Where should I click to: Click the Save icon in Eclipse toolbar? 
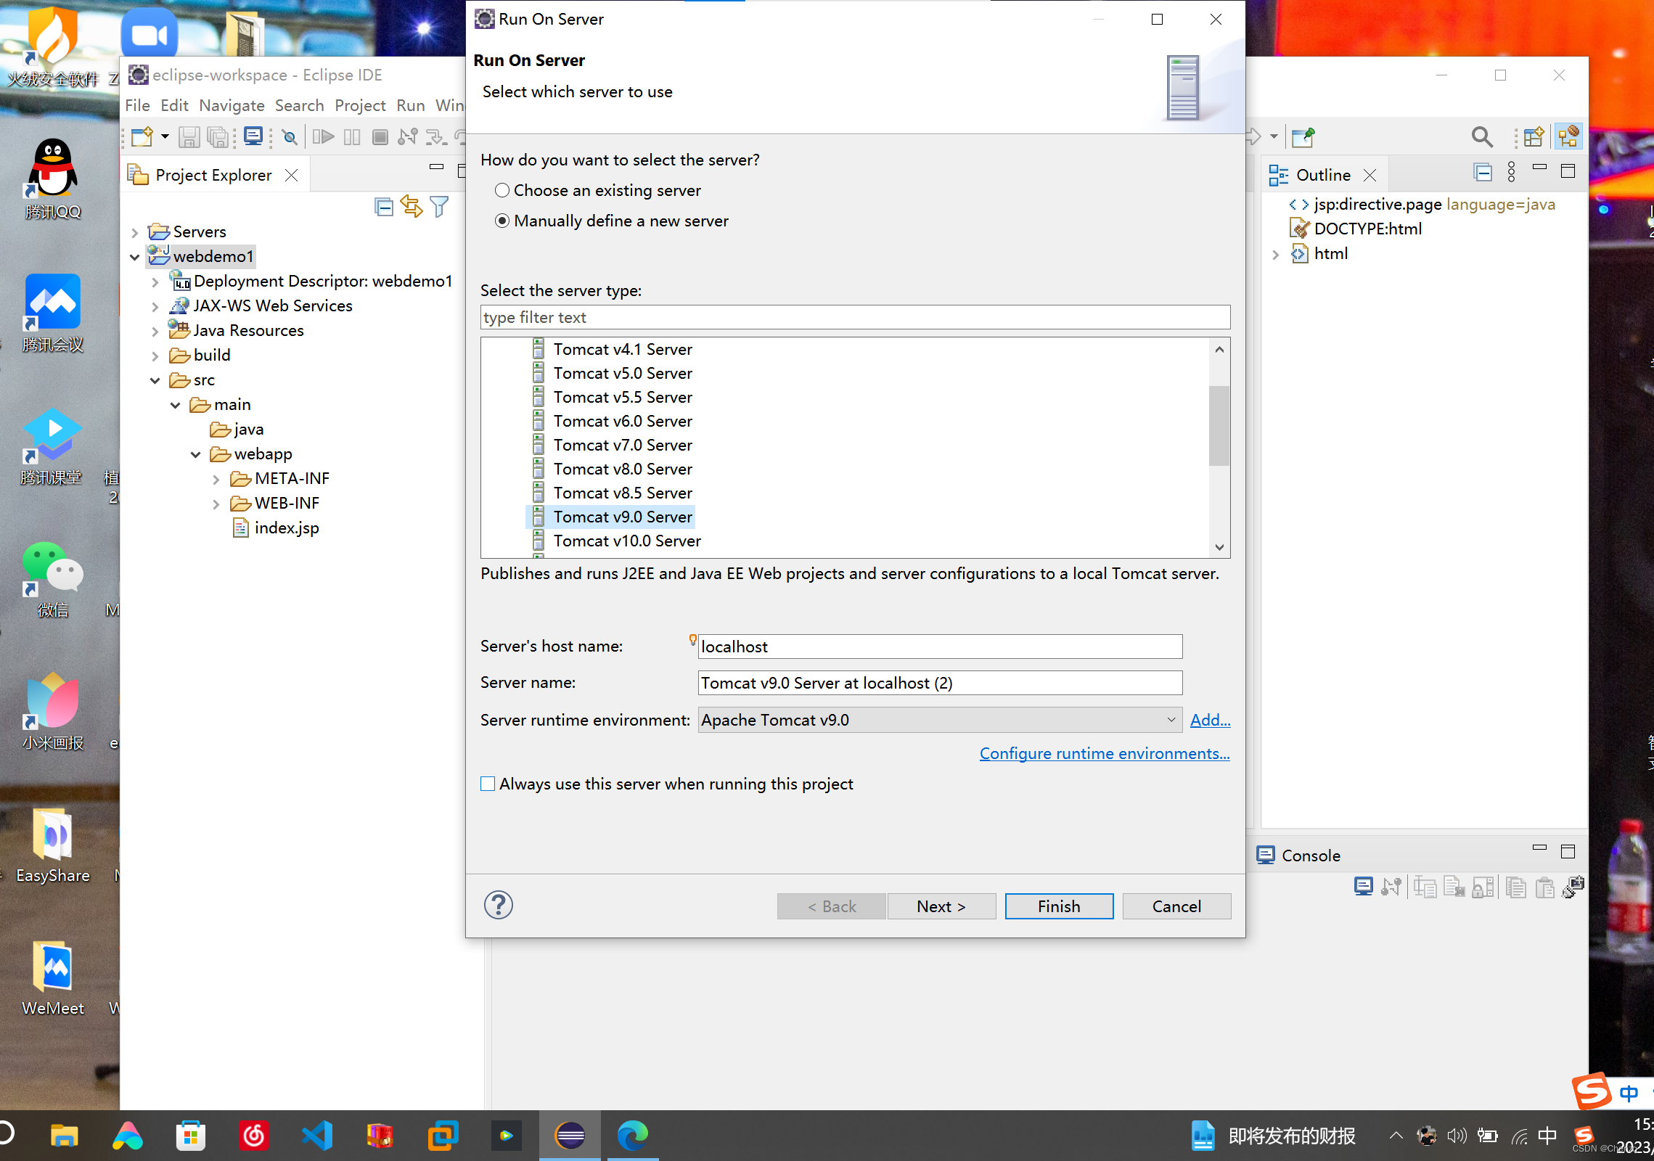(x=189, y=136)
